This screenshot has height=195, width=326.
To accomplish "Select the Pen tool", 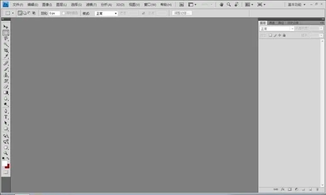I will click(x=6, y=111).
